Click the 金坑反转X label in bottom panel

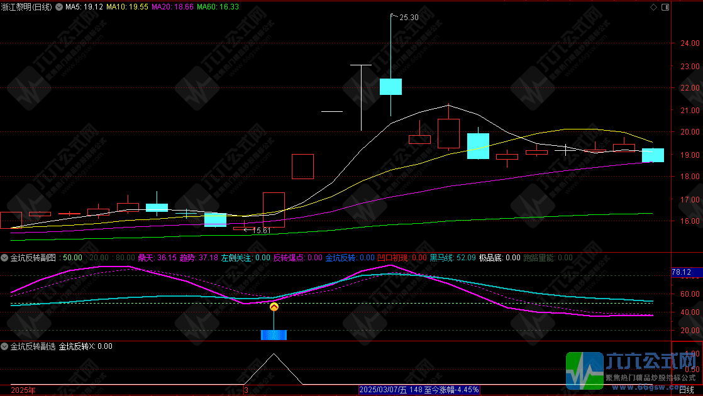86,346
